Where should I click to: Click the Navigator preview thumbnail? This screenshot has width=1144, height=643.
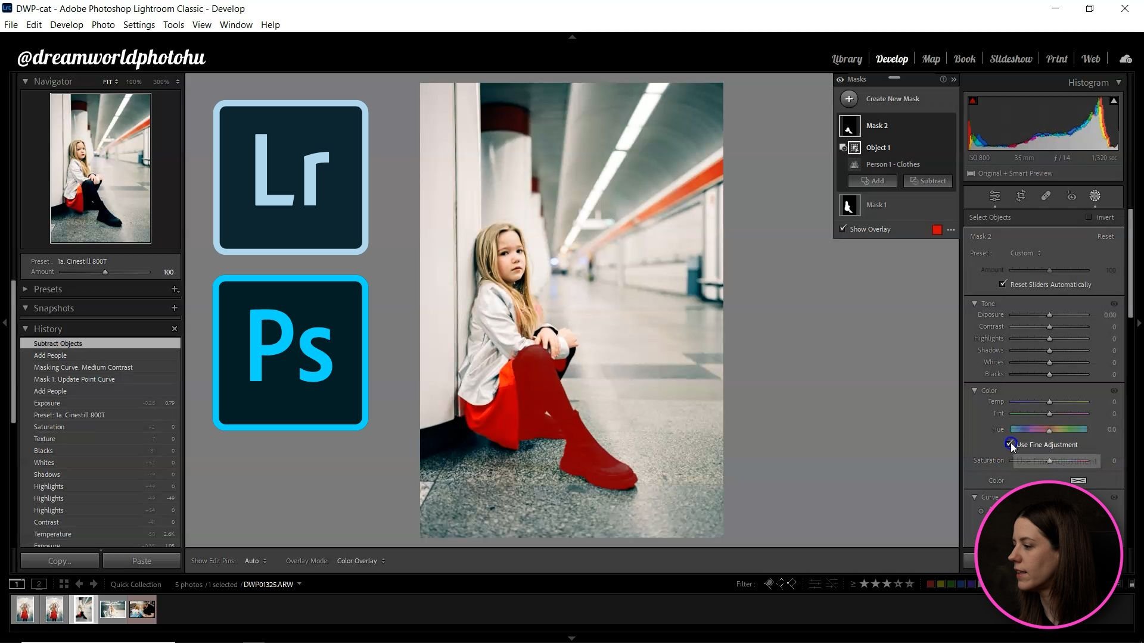tap(101, 168)
